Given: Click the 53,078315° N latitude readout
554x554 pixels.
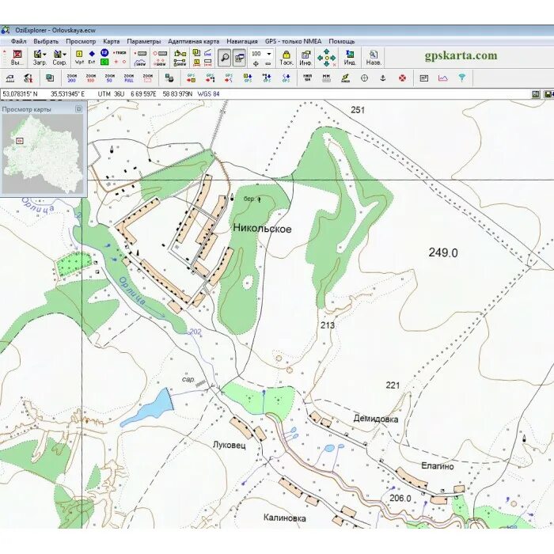Looking at the screenshot, I should (20, 94).
